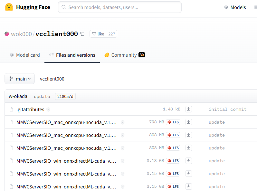Viewport: 257px width, 191px height.
Task: Click the safe-scan shield icon next to .gitattributes
Action: point(48,110)
